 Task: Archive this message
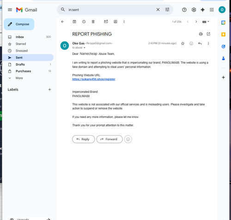coord(74,22)
